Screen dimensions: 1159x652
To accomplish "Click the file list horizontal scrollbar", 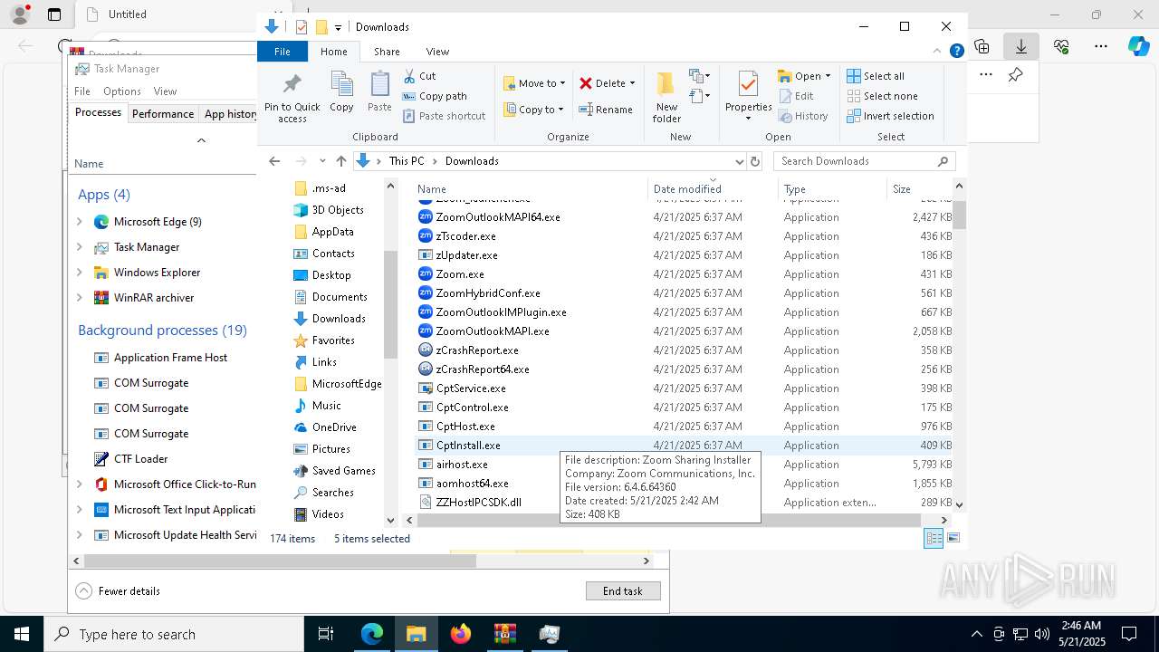I will (x=670, y=521).
